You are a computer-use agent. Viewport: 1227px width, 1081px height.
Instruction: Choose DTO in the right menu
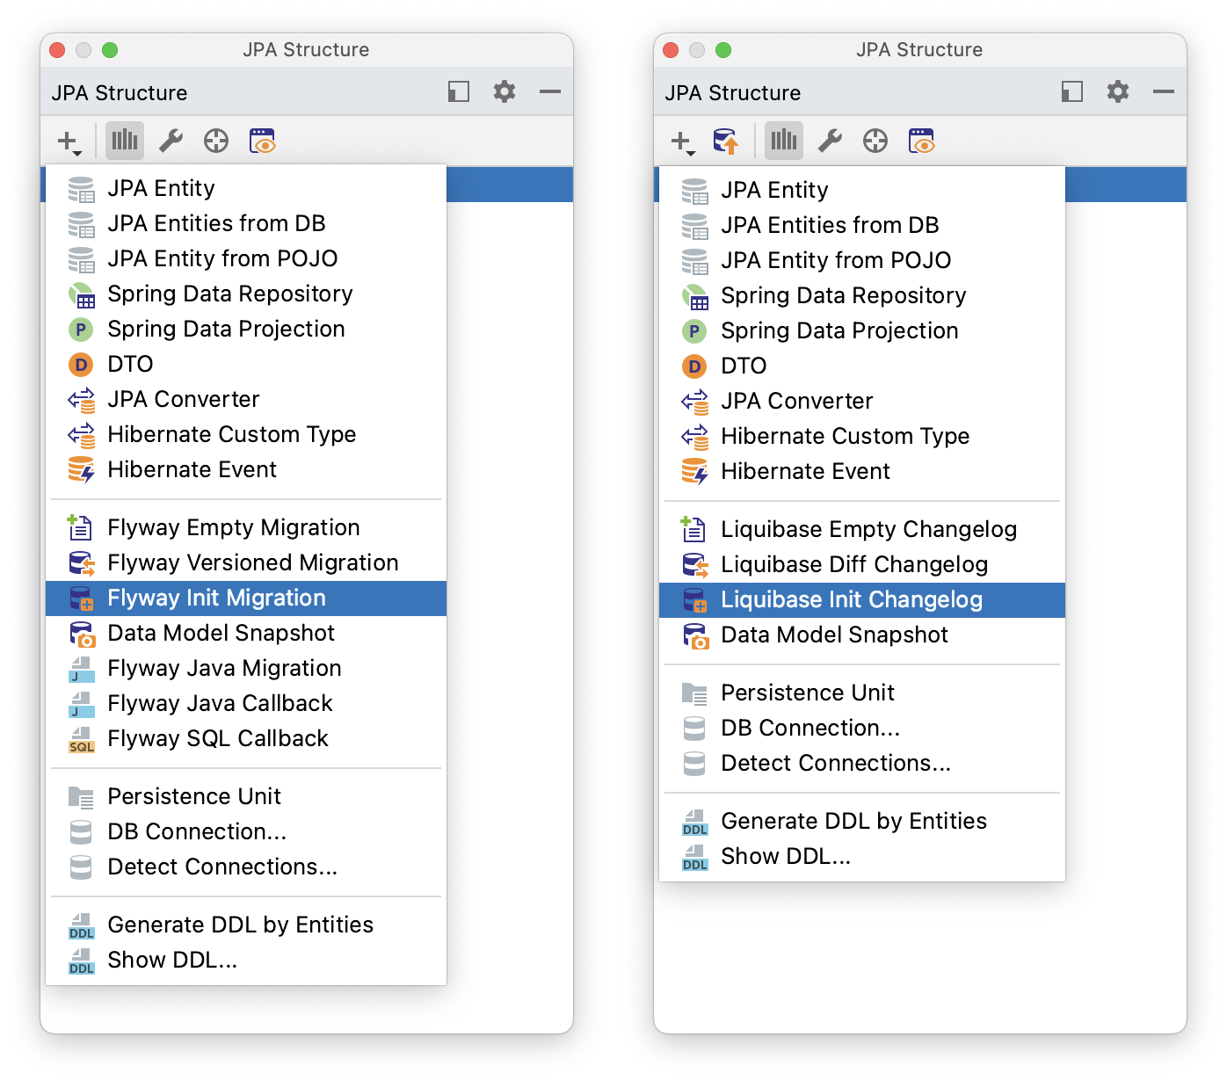pos(862,366)
